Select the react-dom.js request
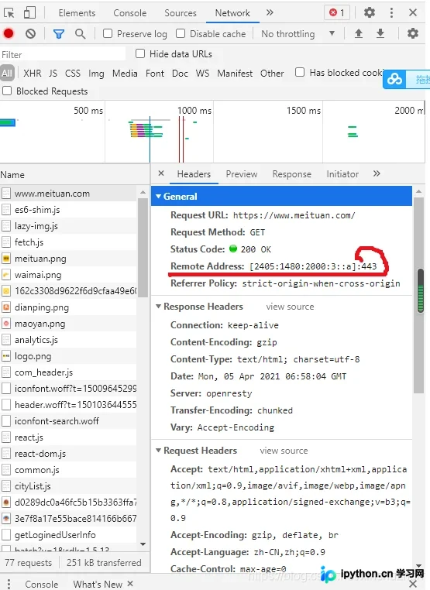 coord(68,454)
